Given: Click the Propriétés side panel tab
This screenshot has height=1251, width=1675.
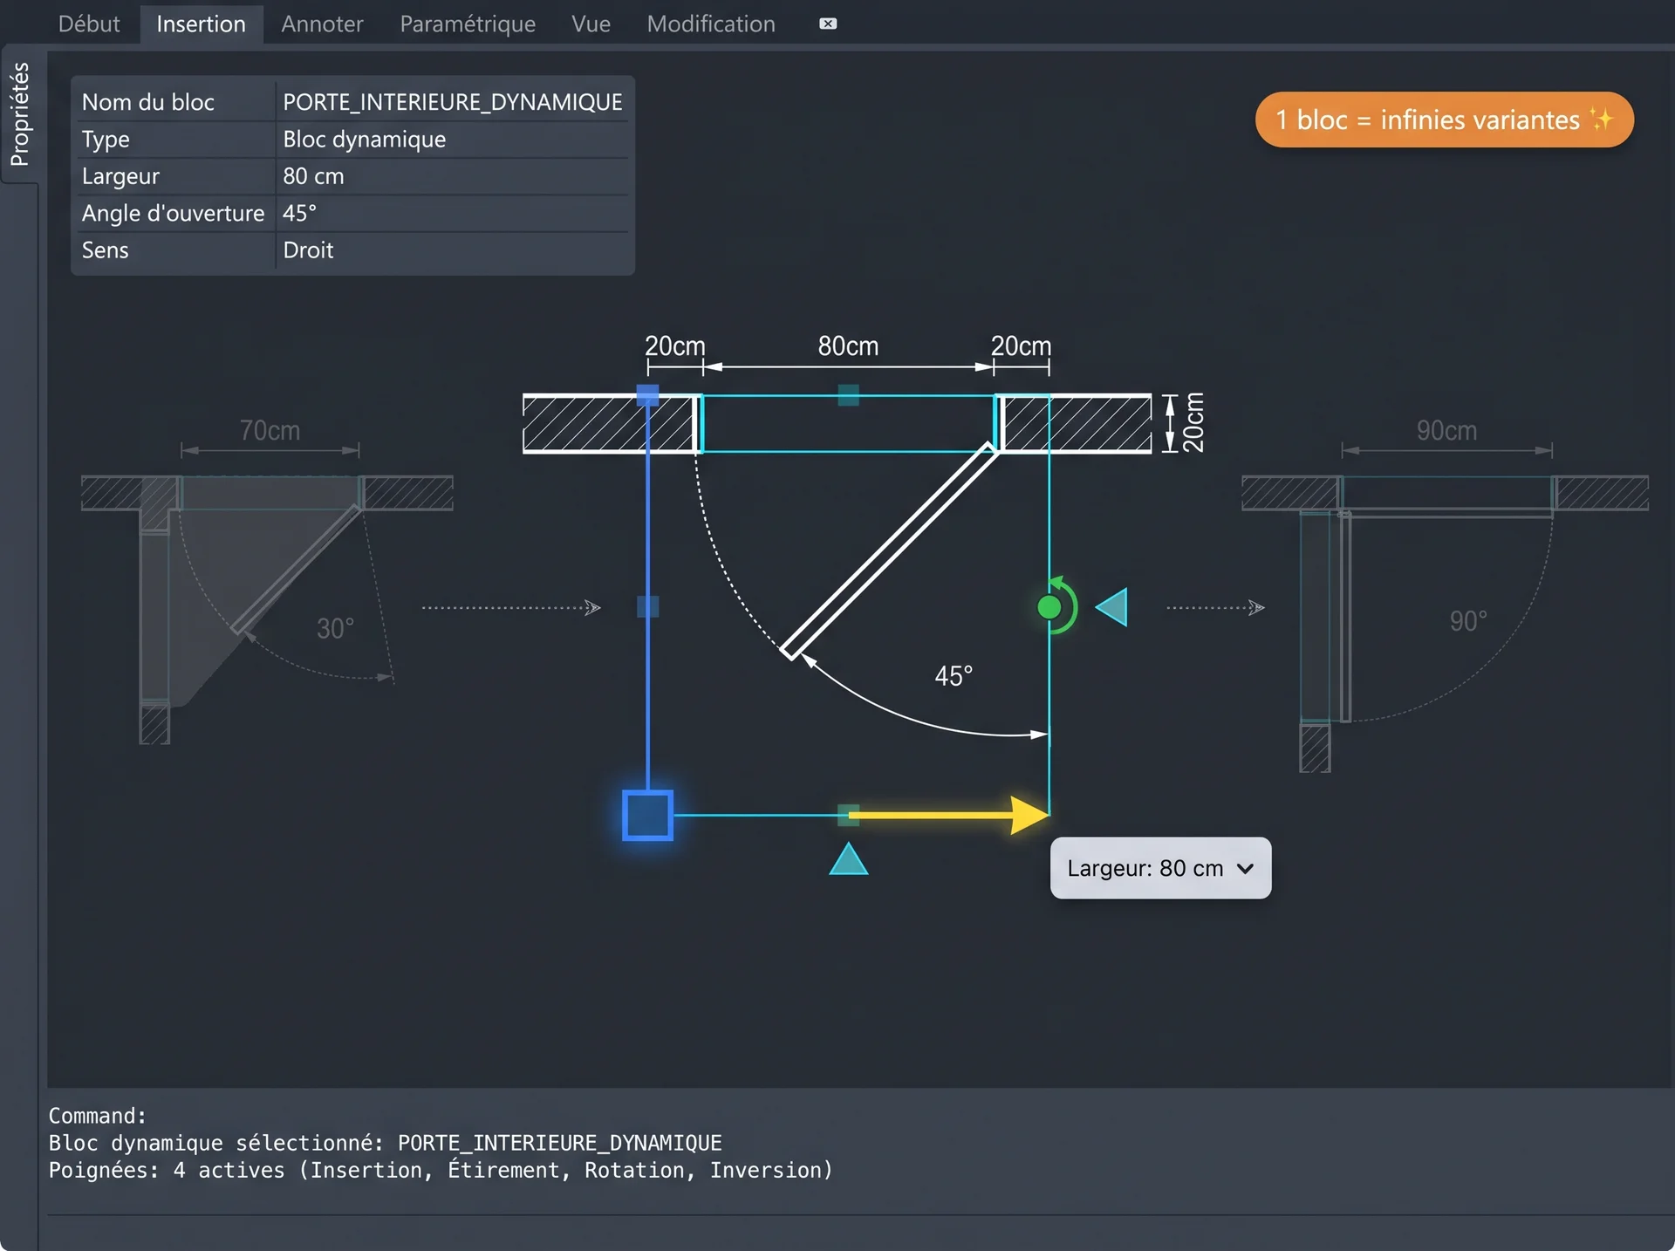Looking at the screenshot, I should click(x=19, y=113).
